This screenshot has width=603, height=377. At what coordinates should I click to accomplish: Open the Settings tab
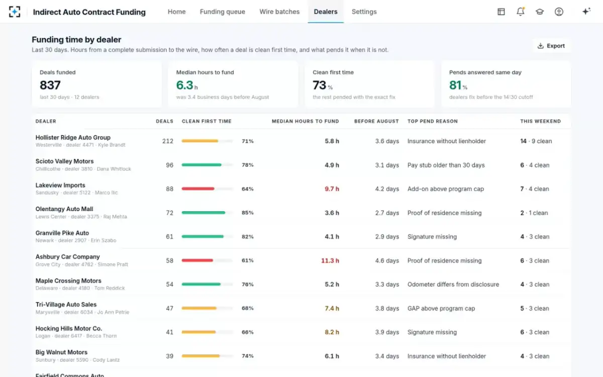pos(364,12)
